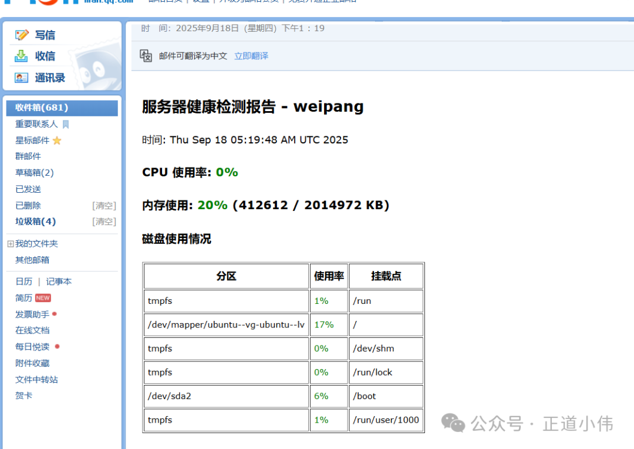The height and width of the screenshot is (449, 634).
Task: Open 在线文档 online documents
Action: pos(32,330)
